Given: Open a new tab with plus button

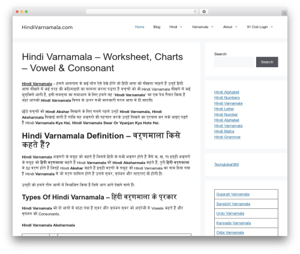Looking at the screenshot, I should (284, 13).
